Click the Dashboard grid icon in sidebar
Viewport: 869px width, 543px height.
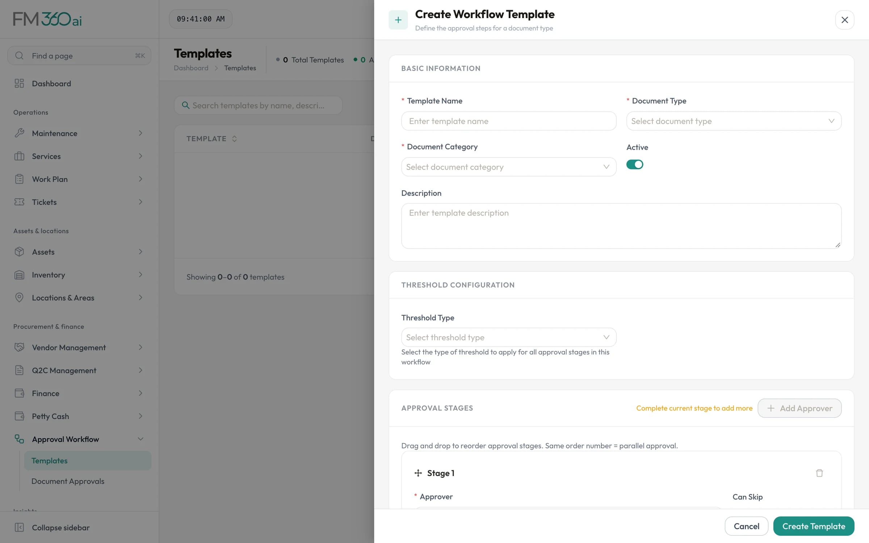pyautogui.click(x=19, y=83)
